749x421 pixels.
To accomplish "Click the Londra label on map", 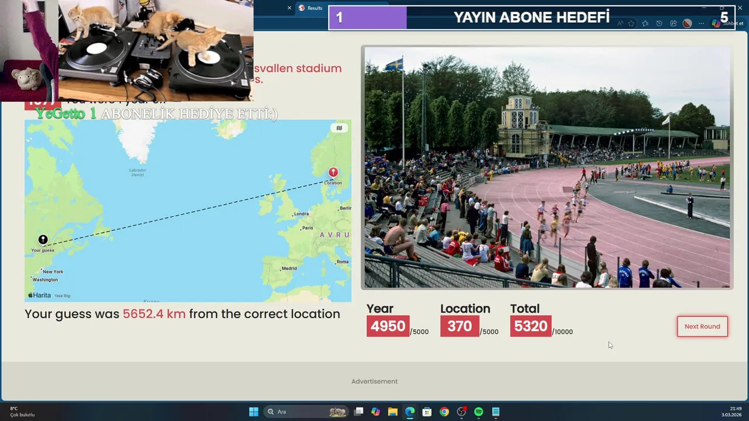I will (x=301, y=214).
